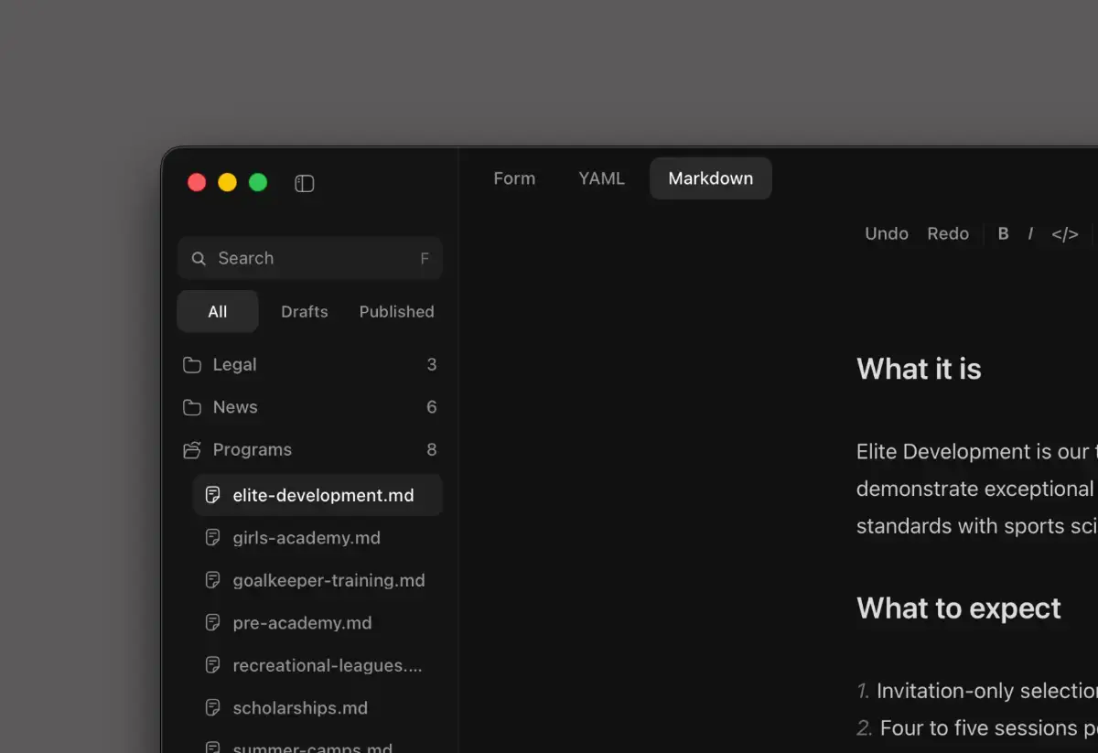Click the scholarships.md file icon
The width and height of the screenshot is (1098, 753).
(x=212, y=708)
